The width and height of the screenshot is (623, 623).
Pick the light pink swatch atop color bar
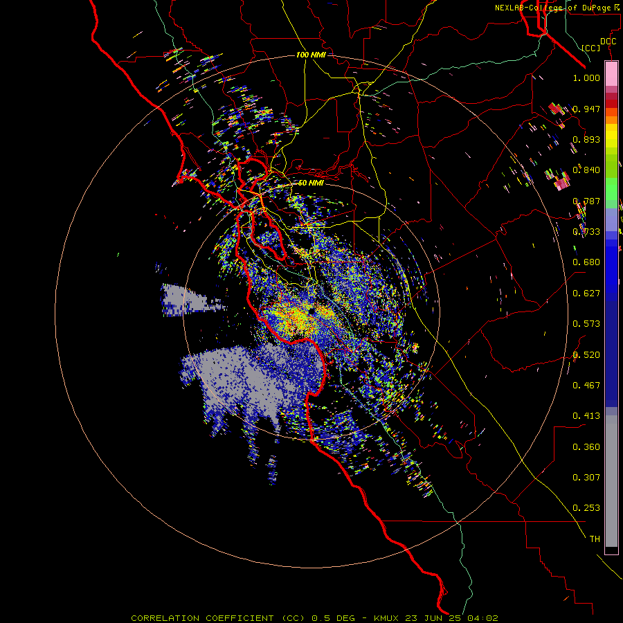tap(611, 74)
